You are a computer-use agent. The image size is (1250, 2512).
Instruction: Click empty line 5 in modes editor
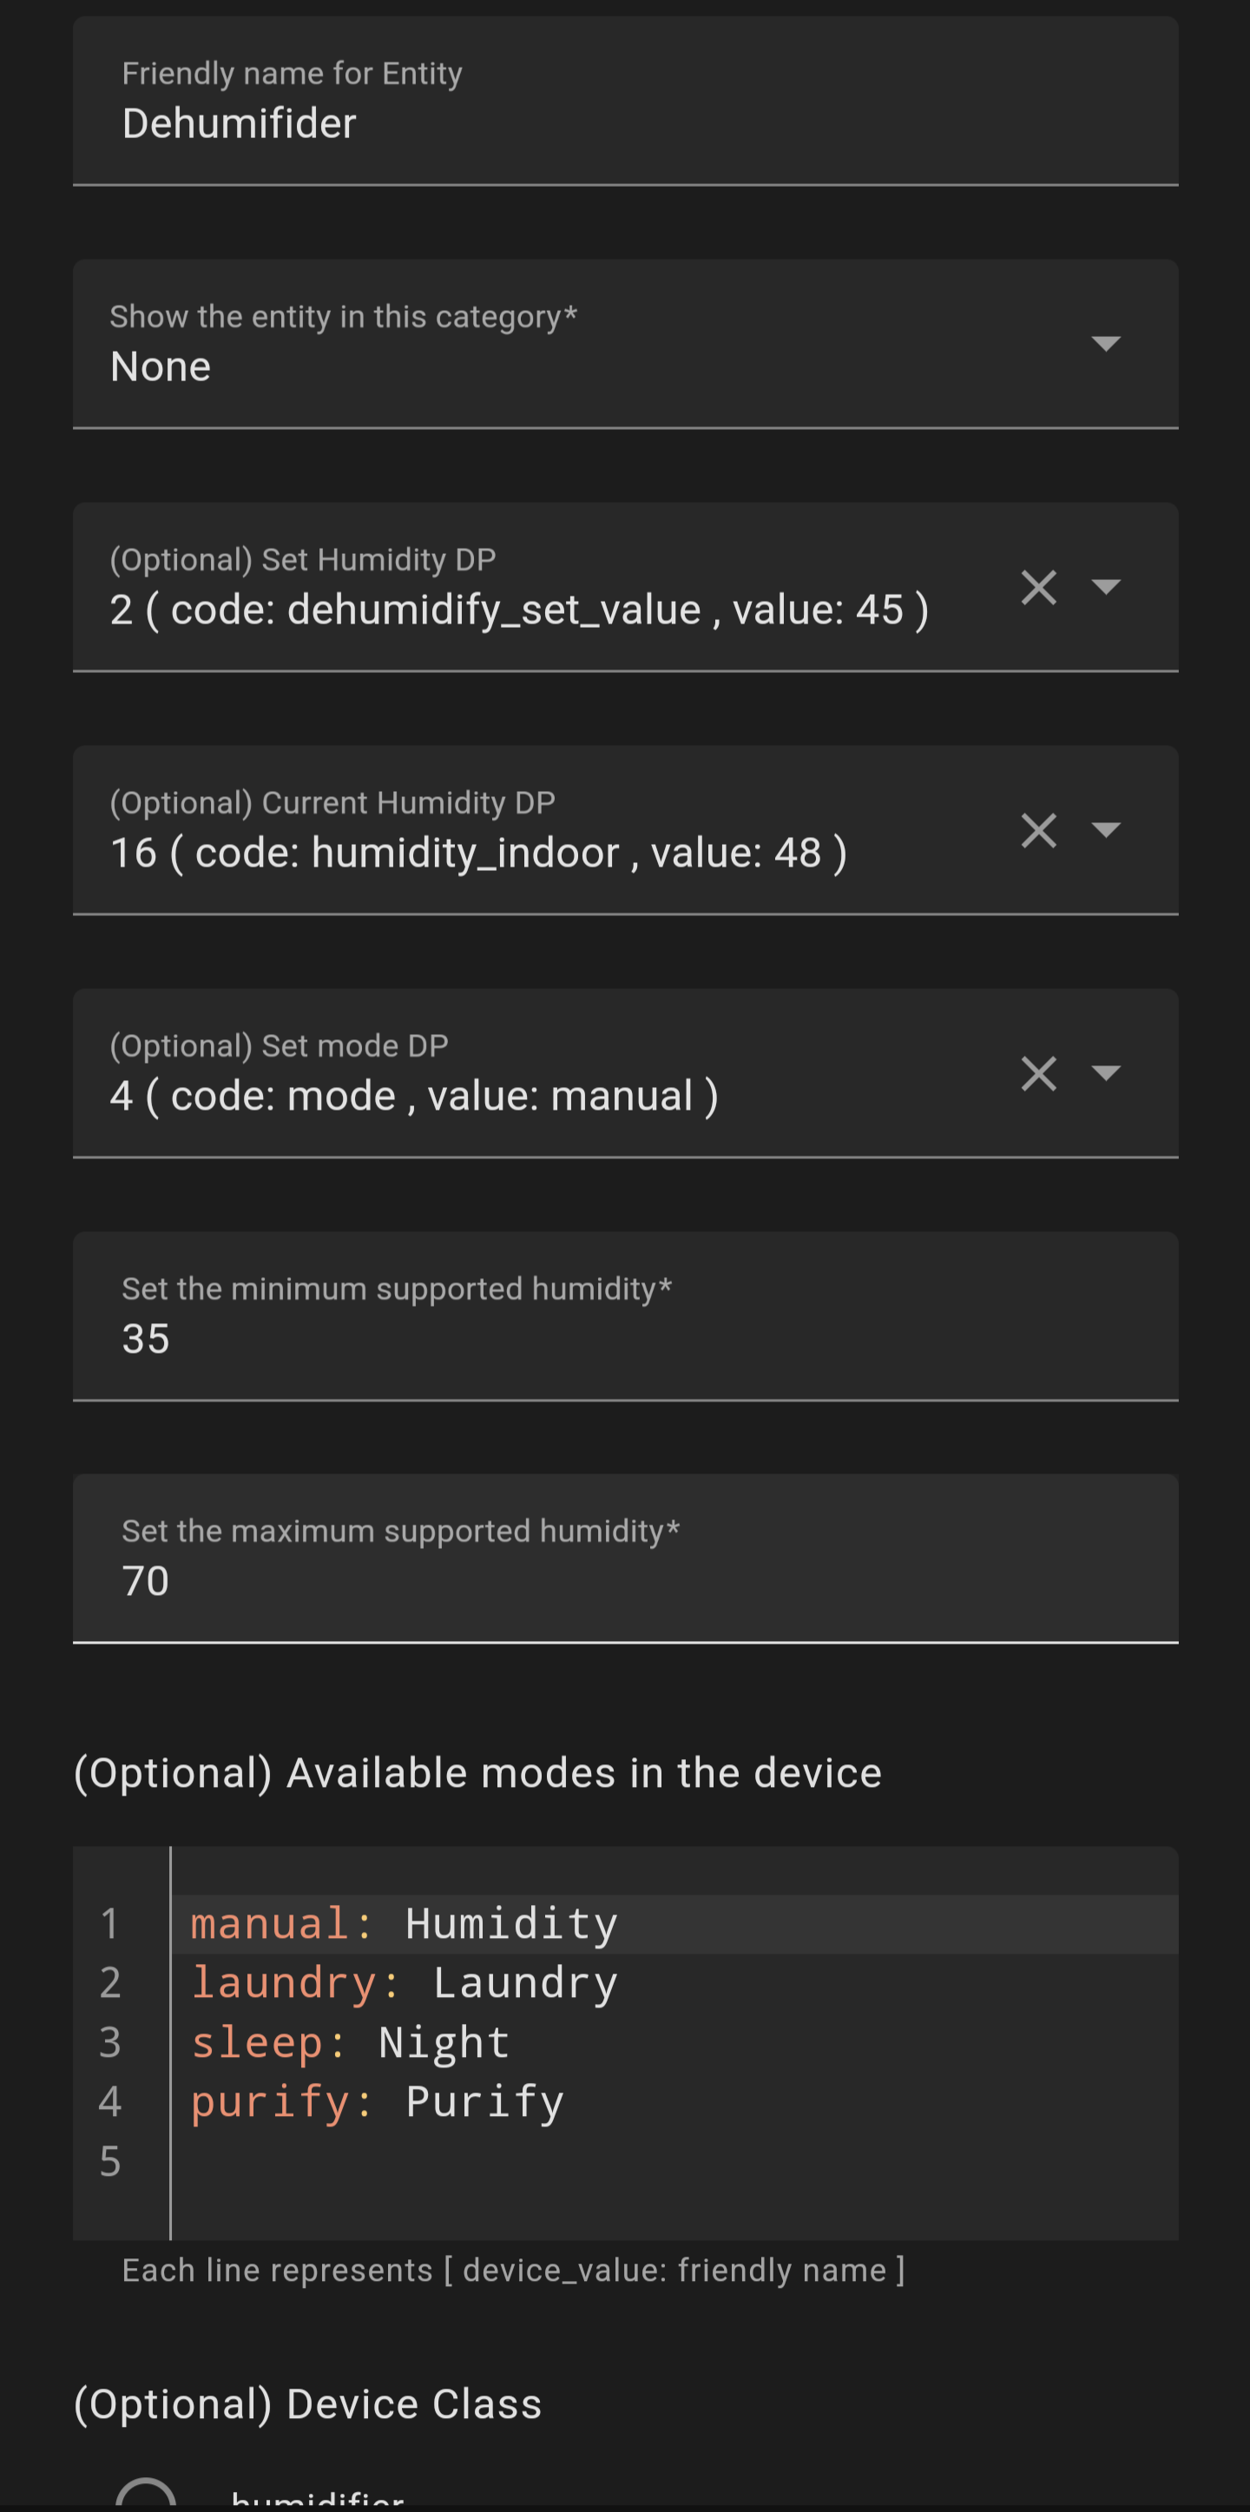pyautogui.click(x=585, y=2162)
